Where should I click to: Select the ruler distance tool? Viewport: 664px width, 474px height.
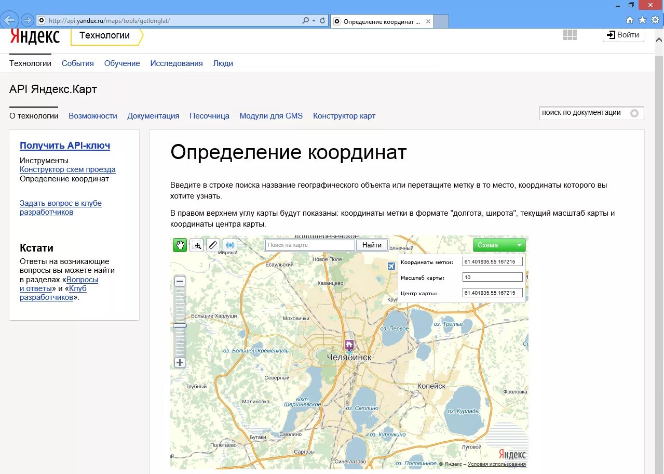(213, 245)
